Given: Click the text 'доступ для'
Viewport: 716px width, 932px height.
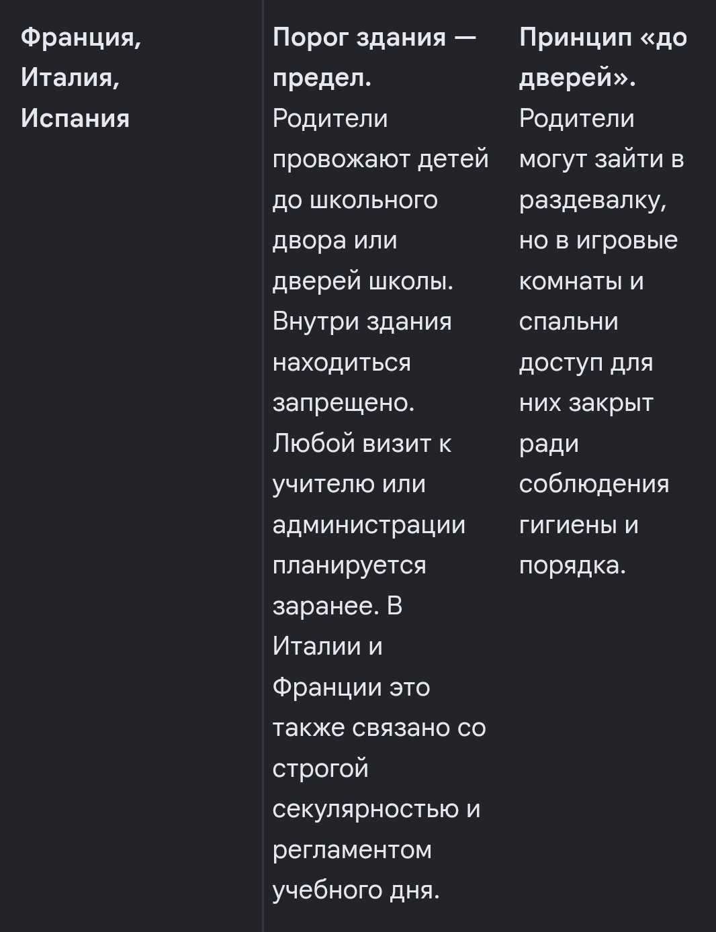Looking at the screenshot, I should [586, 363].
